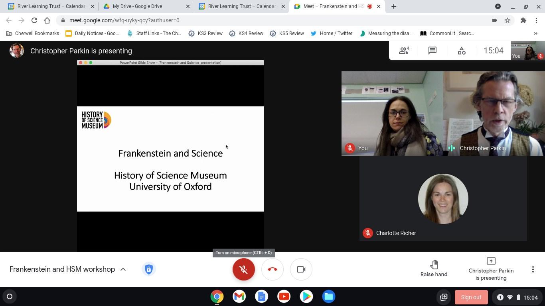Select the Christopher Parkin video tile

[494, 114]
